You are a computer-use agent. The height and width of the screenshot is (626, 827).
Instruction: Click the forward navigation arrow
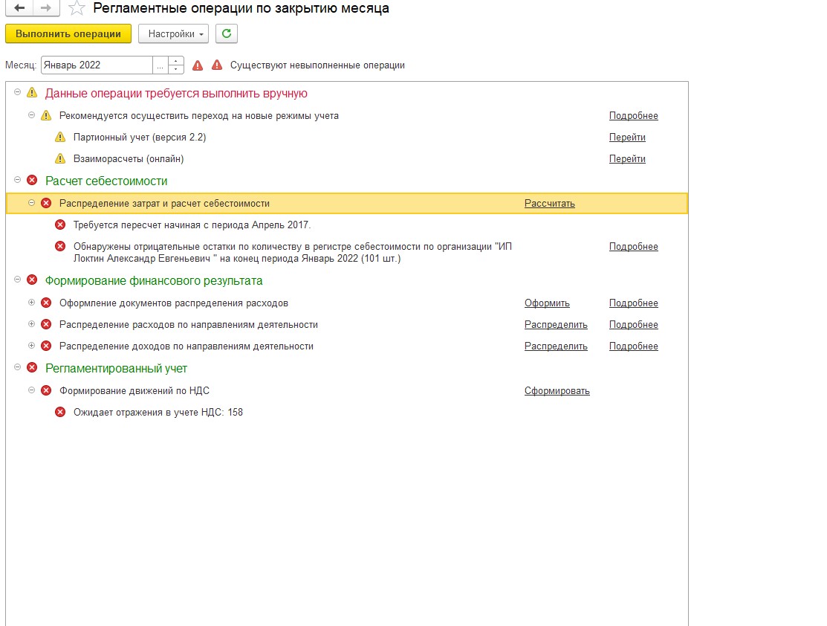(x=46, y=8)
